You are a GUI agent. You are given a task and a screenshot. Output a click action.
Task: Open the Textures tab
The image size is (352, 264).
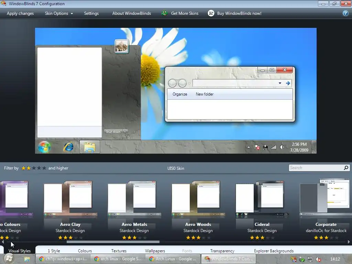[x=119, y=251]
